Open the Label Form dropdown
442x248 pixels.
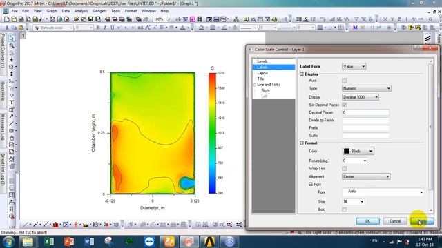(354, 66)
